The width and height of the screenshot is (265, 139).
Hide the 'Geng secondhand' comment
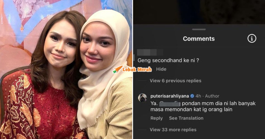coord(161,69)
